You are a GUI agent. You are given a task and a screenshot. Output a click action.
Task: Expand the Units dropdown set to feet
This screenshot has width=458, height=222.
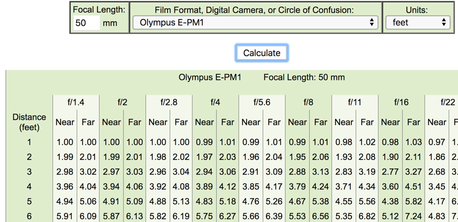418,22
